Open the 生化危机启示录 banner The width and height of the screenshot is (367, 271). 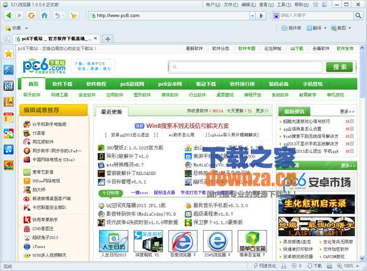[316, 204]
